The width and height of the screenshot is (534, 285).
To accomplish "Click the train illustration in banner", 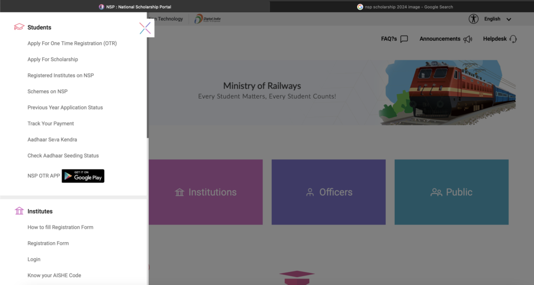I will pyautogui.click(x=447, y=92).
